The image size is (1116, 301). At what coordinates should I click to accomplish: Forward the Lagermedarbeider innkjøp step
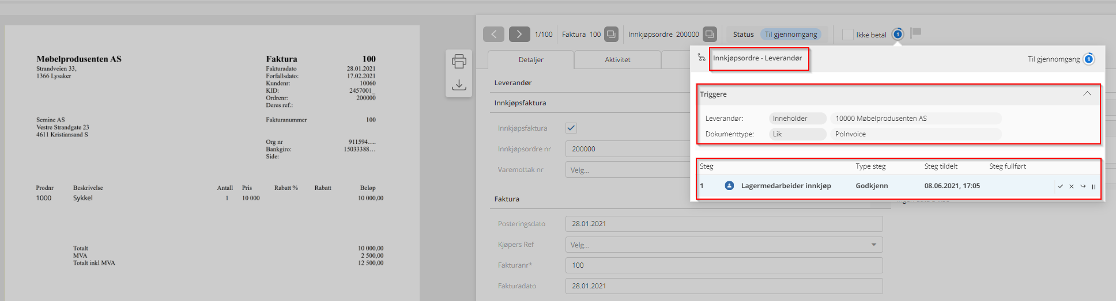click(x=1083, y=186)
